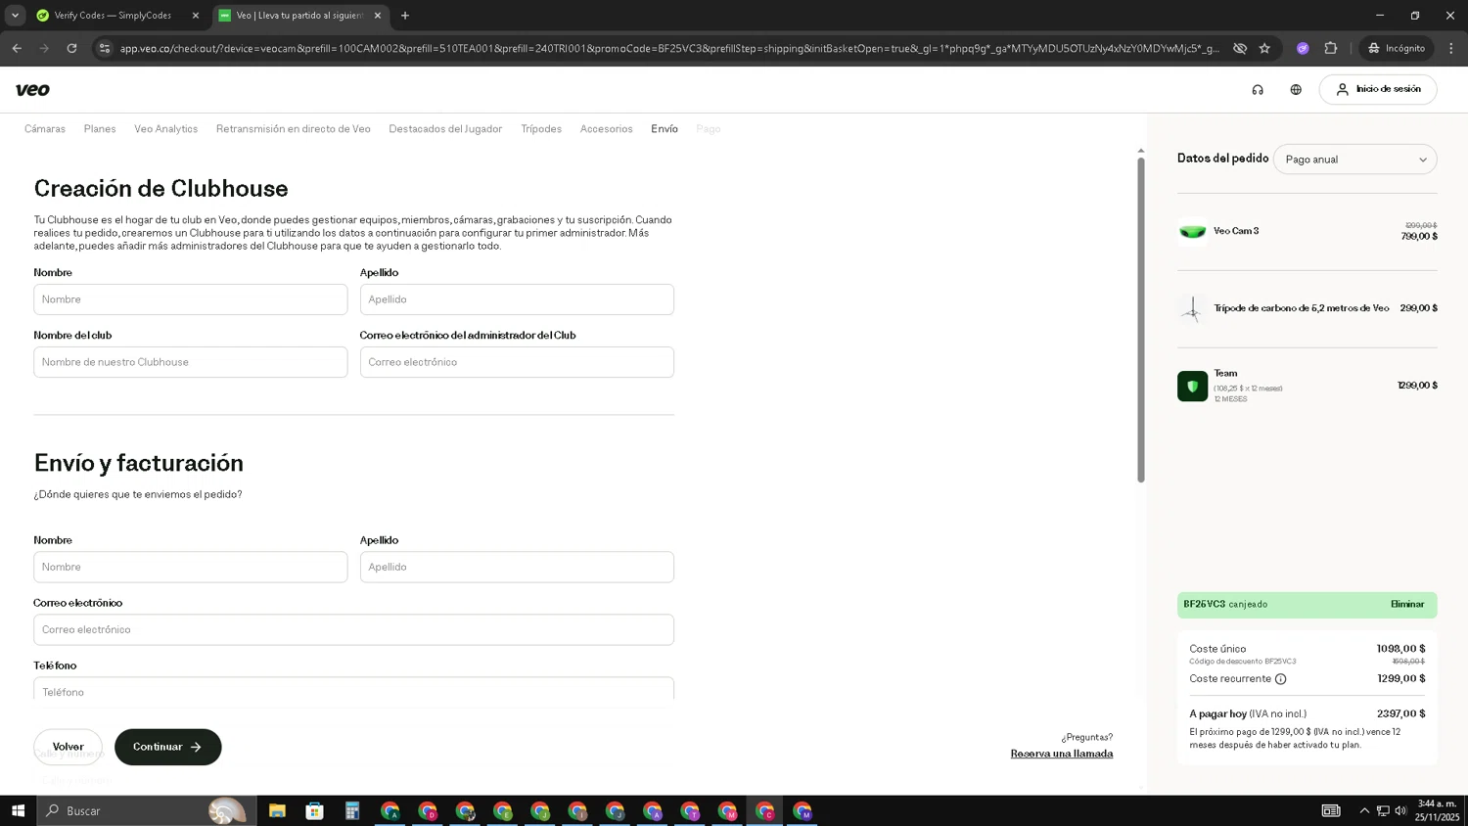
Task: Click the shipping Correo electrónico field
Action: tap(353, 629)
